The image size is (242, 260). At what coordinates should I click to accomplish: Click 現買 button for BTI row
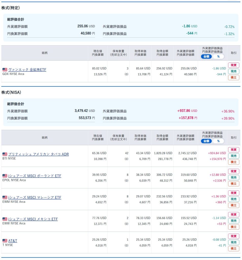(234, 150)
